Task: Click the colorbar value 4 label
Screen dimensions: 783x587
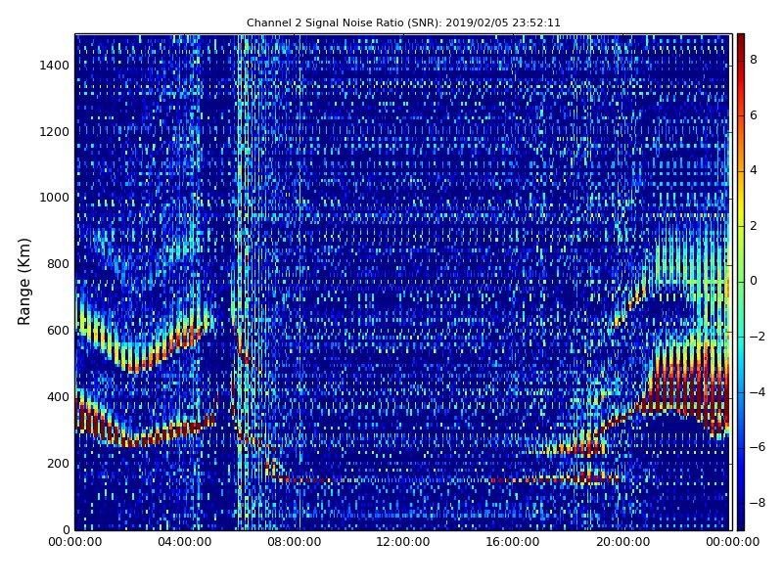Action: click(754, 170)
